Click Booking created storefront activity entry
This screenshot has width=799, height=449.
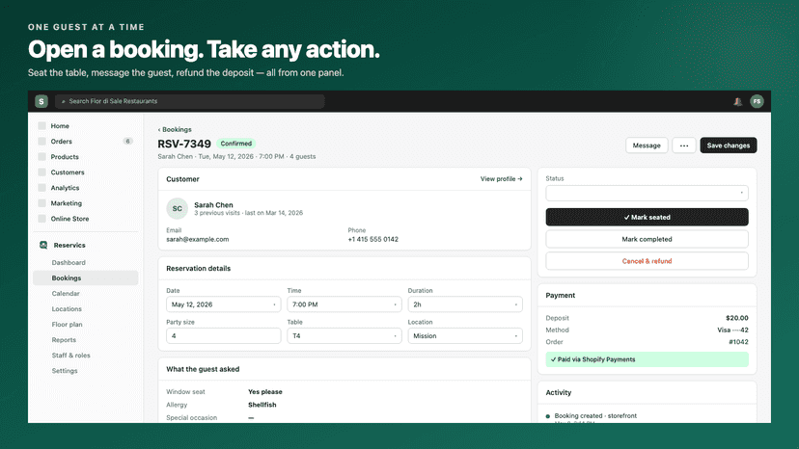click(595, 416)
